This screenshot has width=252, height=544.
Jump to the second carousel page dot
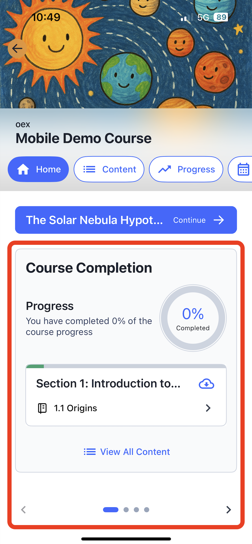pos(126,510)
